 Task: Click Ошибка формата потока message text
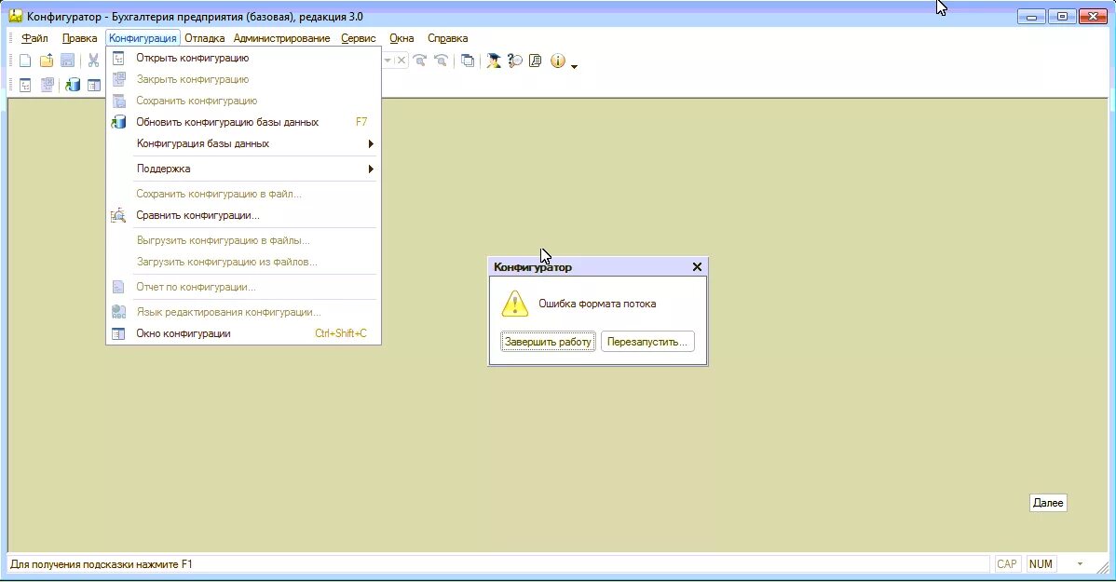597,304
